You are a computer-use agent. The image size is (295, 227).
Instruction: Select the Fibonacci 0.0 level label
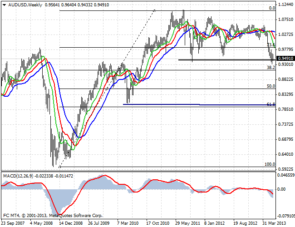[x=272, y=8]
